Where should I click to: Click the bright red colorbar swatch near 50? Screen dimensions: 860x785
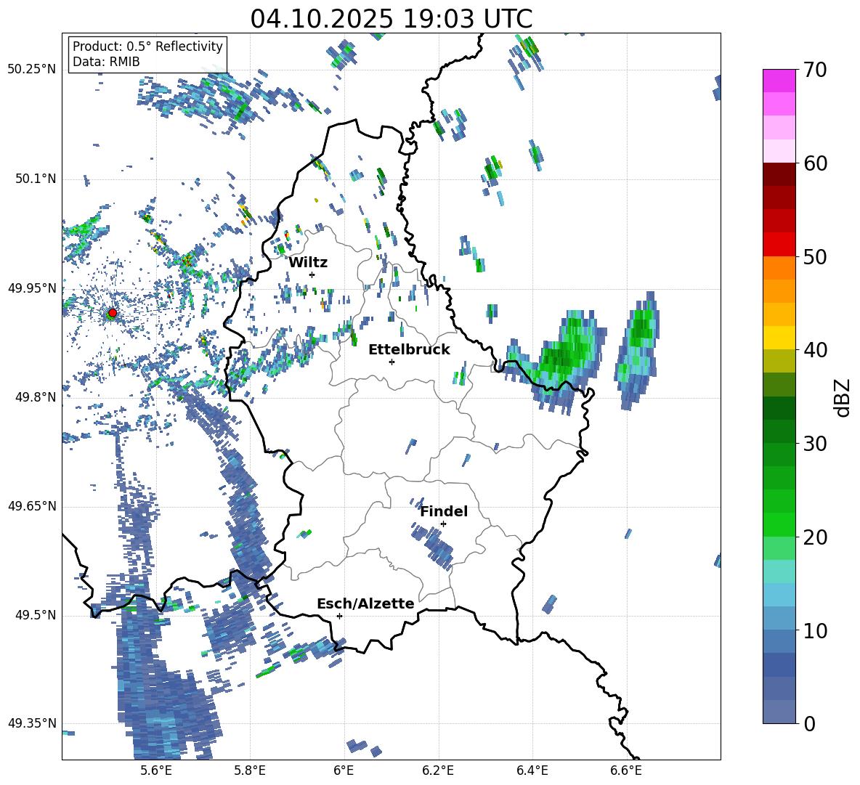pyautogui.click(x=779, y=245)
